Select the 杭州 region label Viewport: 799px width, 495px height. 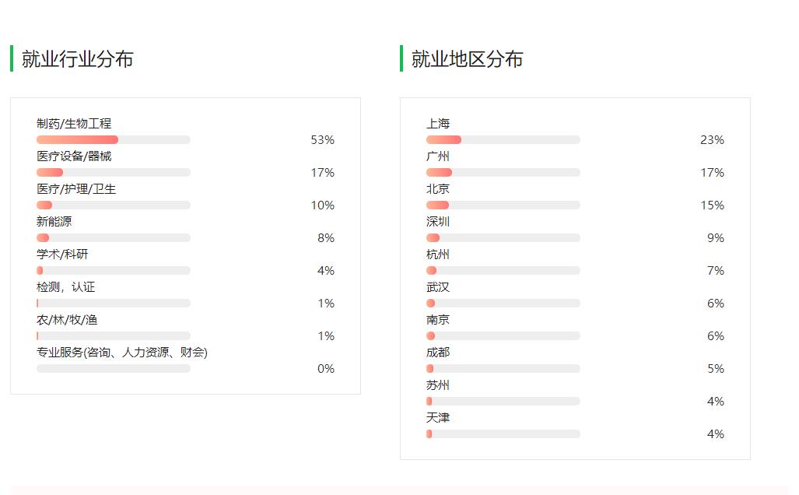pyautogui.click(x=438, y=255)
